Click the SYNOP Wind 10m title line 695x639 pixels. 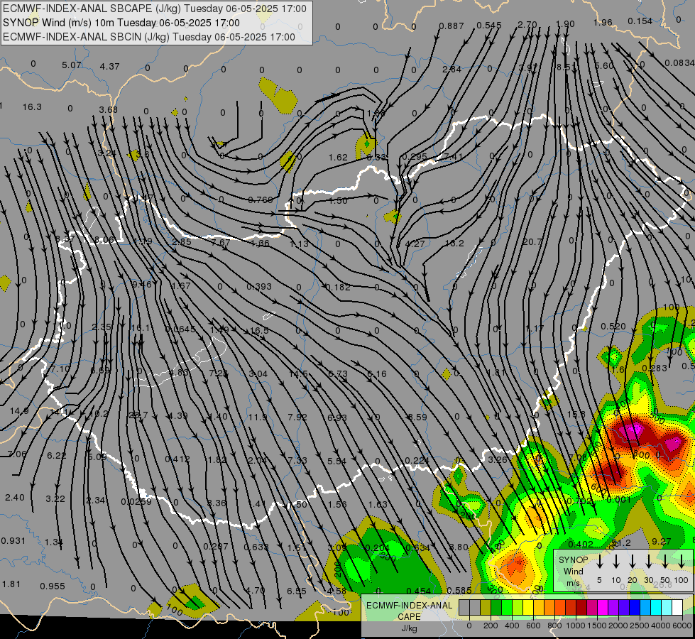pos(121,23)
